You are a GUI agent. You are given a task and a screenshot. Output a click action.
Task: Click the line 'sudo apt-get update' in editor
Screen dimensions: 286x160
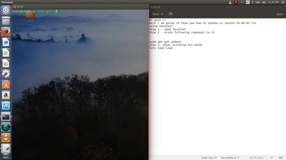[165, 42]
